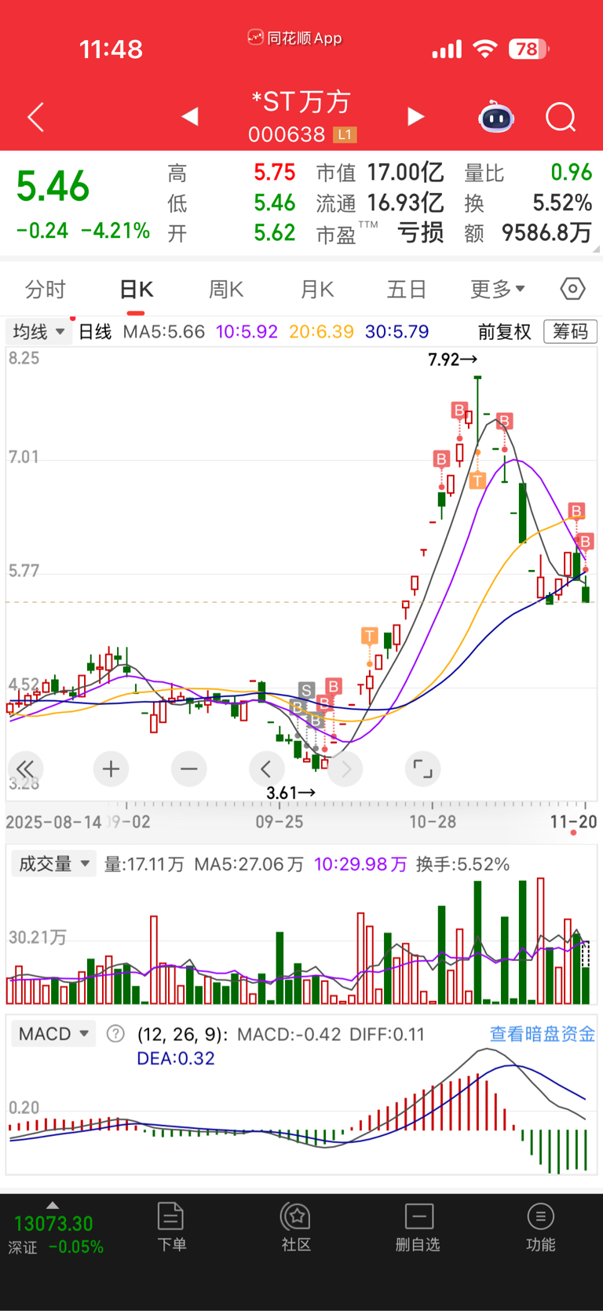
Task: Tap the gray S signal marker
Action: click(306, 690)
